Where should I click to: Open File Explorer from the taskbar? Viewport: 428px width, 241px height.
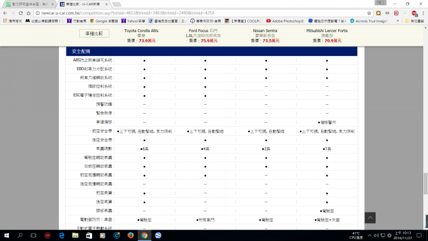[x=75, y=235]
